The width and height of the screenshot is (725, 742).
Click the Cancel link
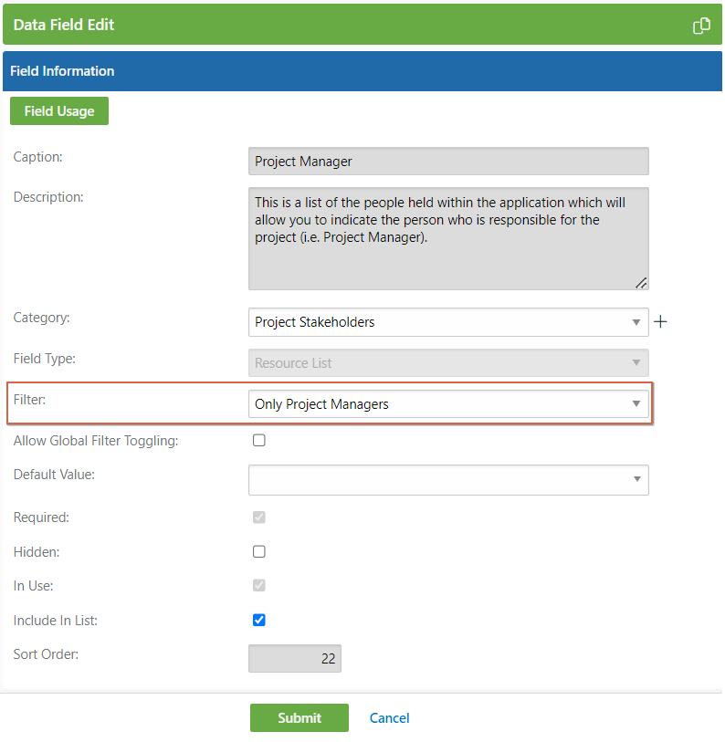(389, 717)
